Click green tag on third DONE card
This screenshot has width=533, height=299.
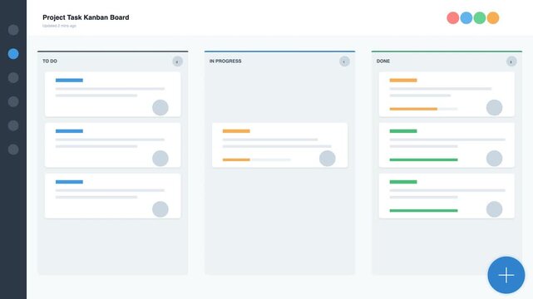tap(403, 182)
